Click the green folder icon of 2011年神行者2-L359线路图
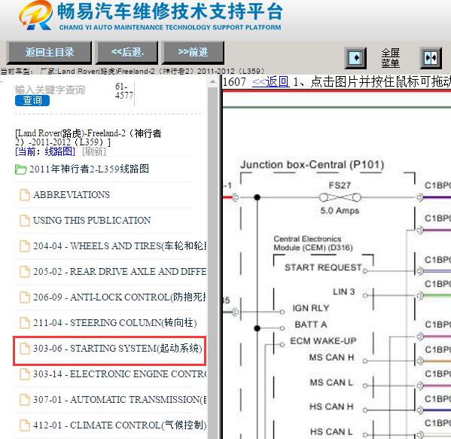Image resolution: width=451 pixels, height=439 pixels. pyautogui.click(x=21, y=169)
